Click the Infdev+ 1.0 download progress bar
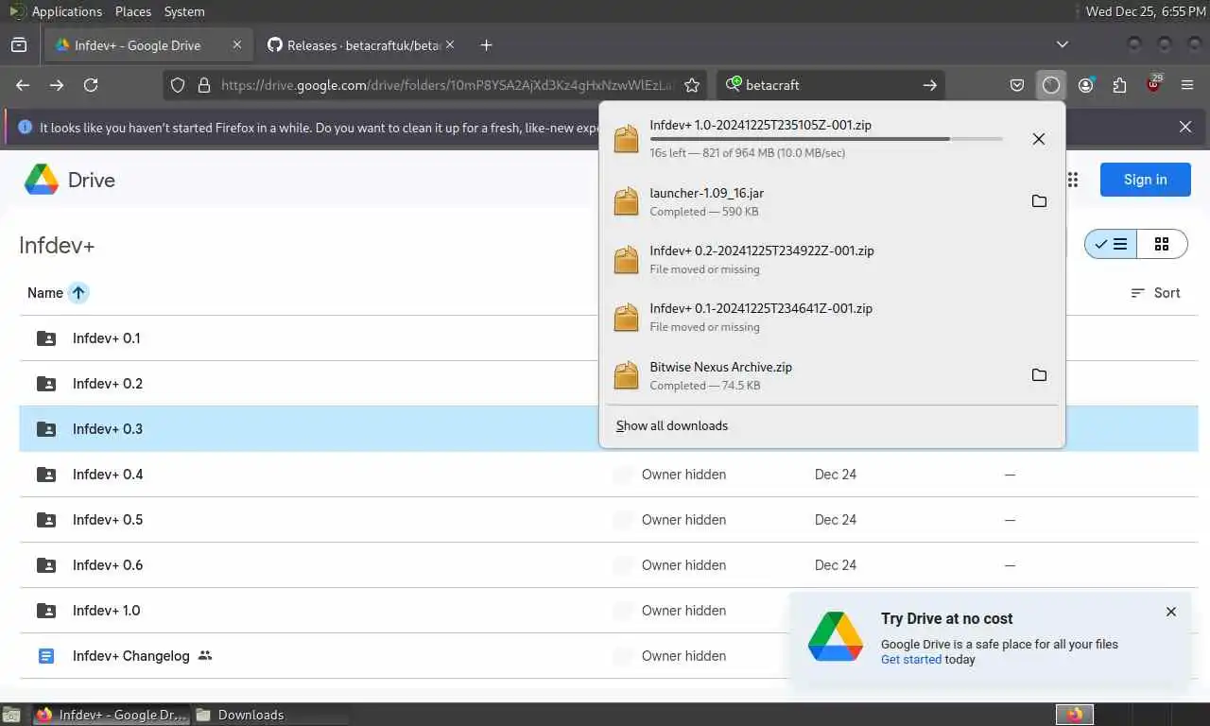Screen dimensions: 1210x726 826,139
